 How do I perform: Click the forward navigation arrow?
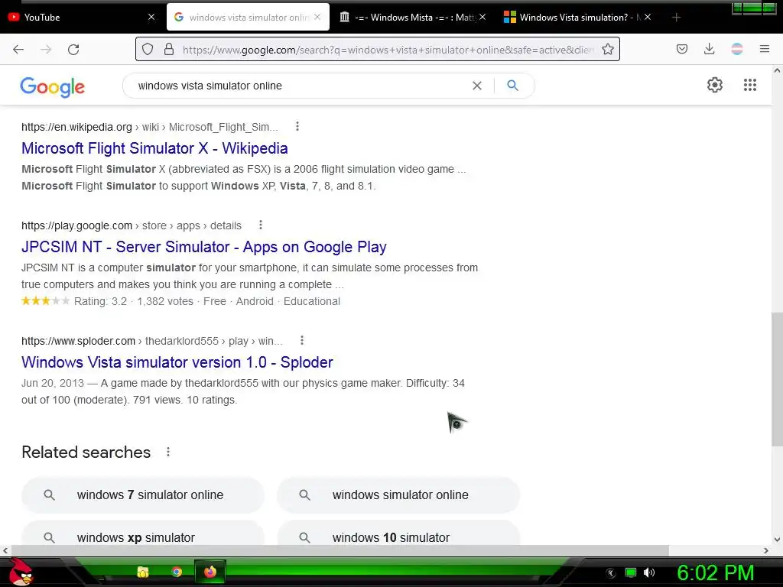point(46,50)
